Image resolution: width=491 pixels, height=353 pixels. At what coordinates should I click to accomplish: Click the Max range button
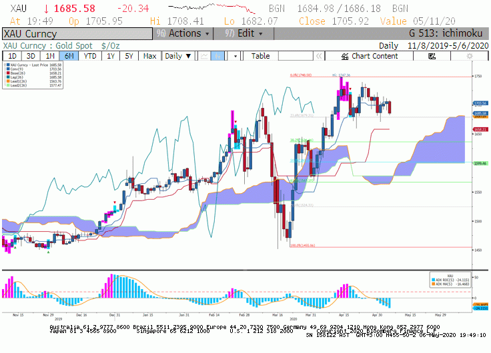pyautogui.click(x=149, y=56)
